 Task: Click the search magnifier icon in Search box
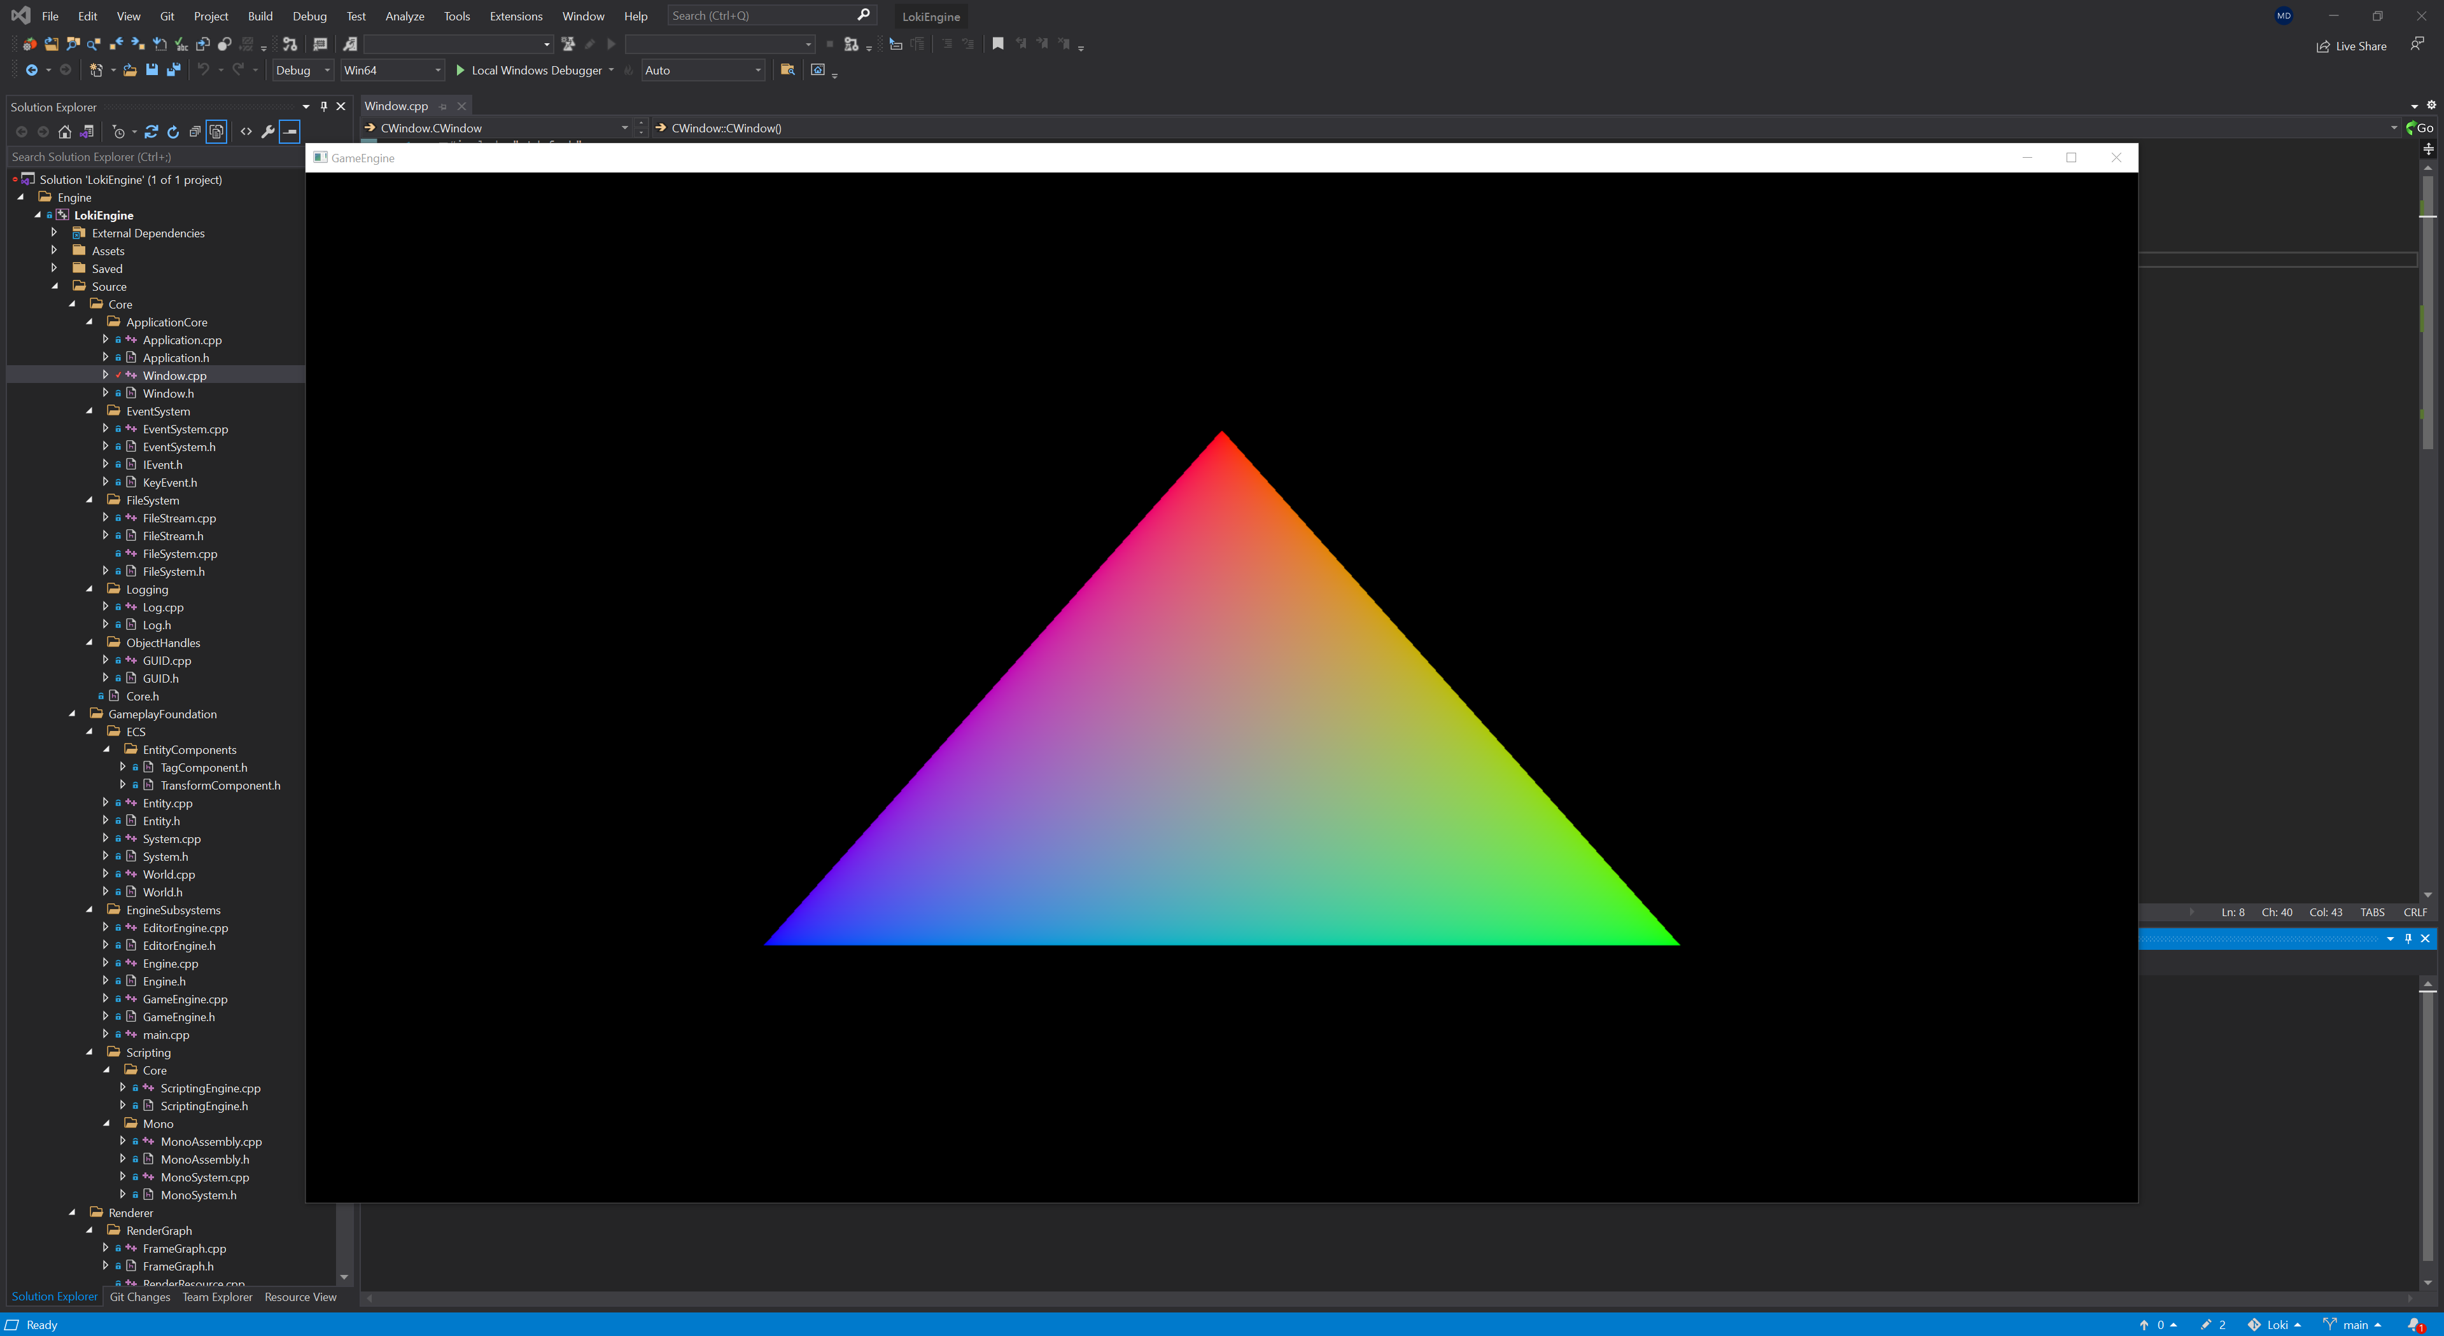[x=864, y=15]
